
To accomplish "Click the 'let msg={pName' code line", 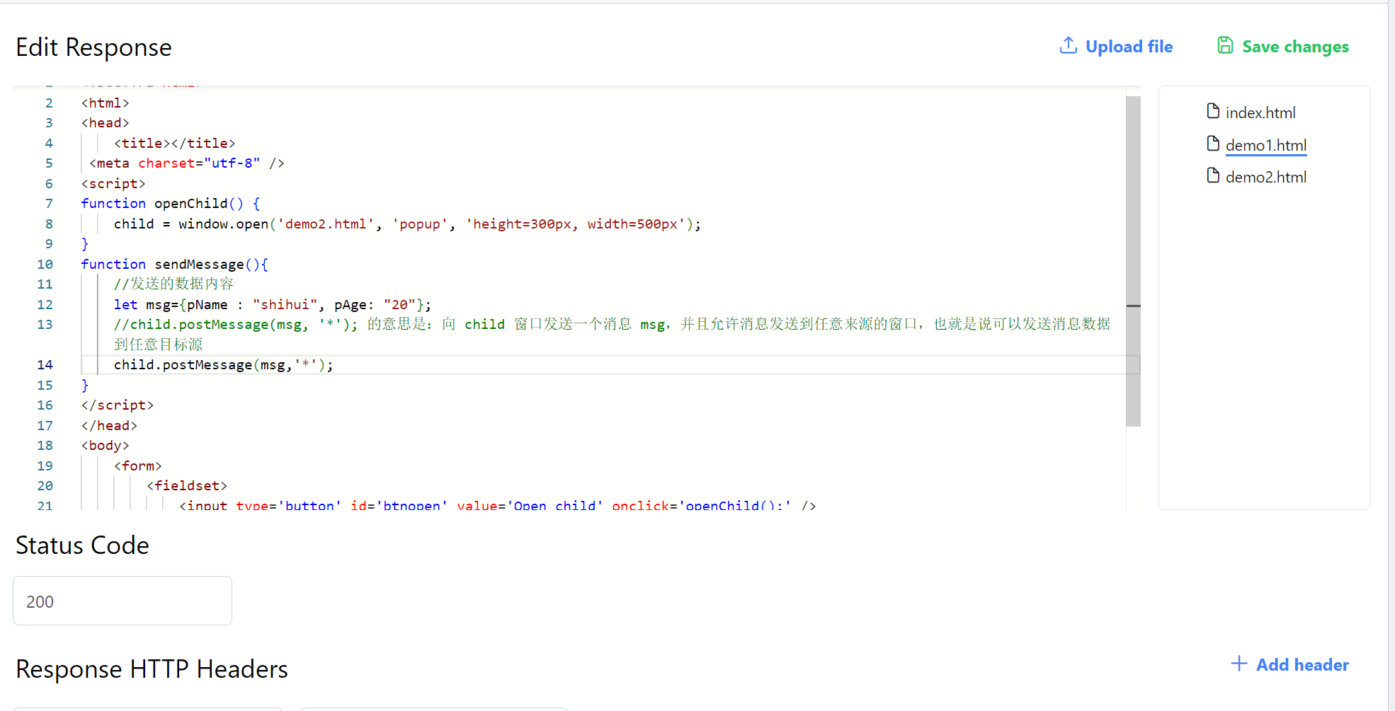I will [273, 305].
